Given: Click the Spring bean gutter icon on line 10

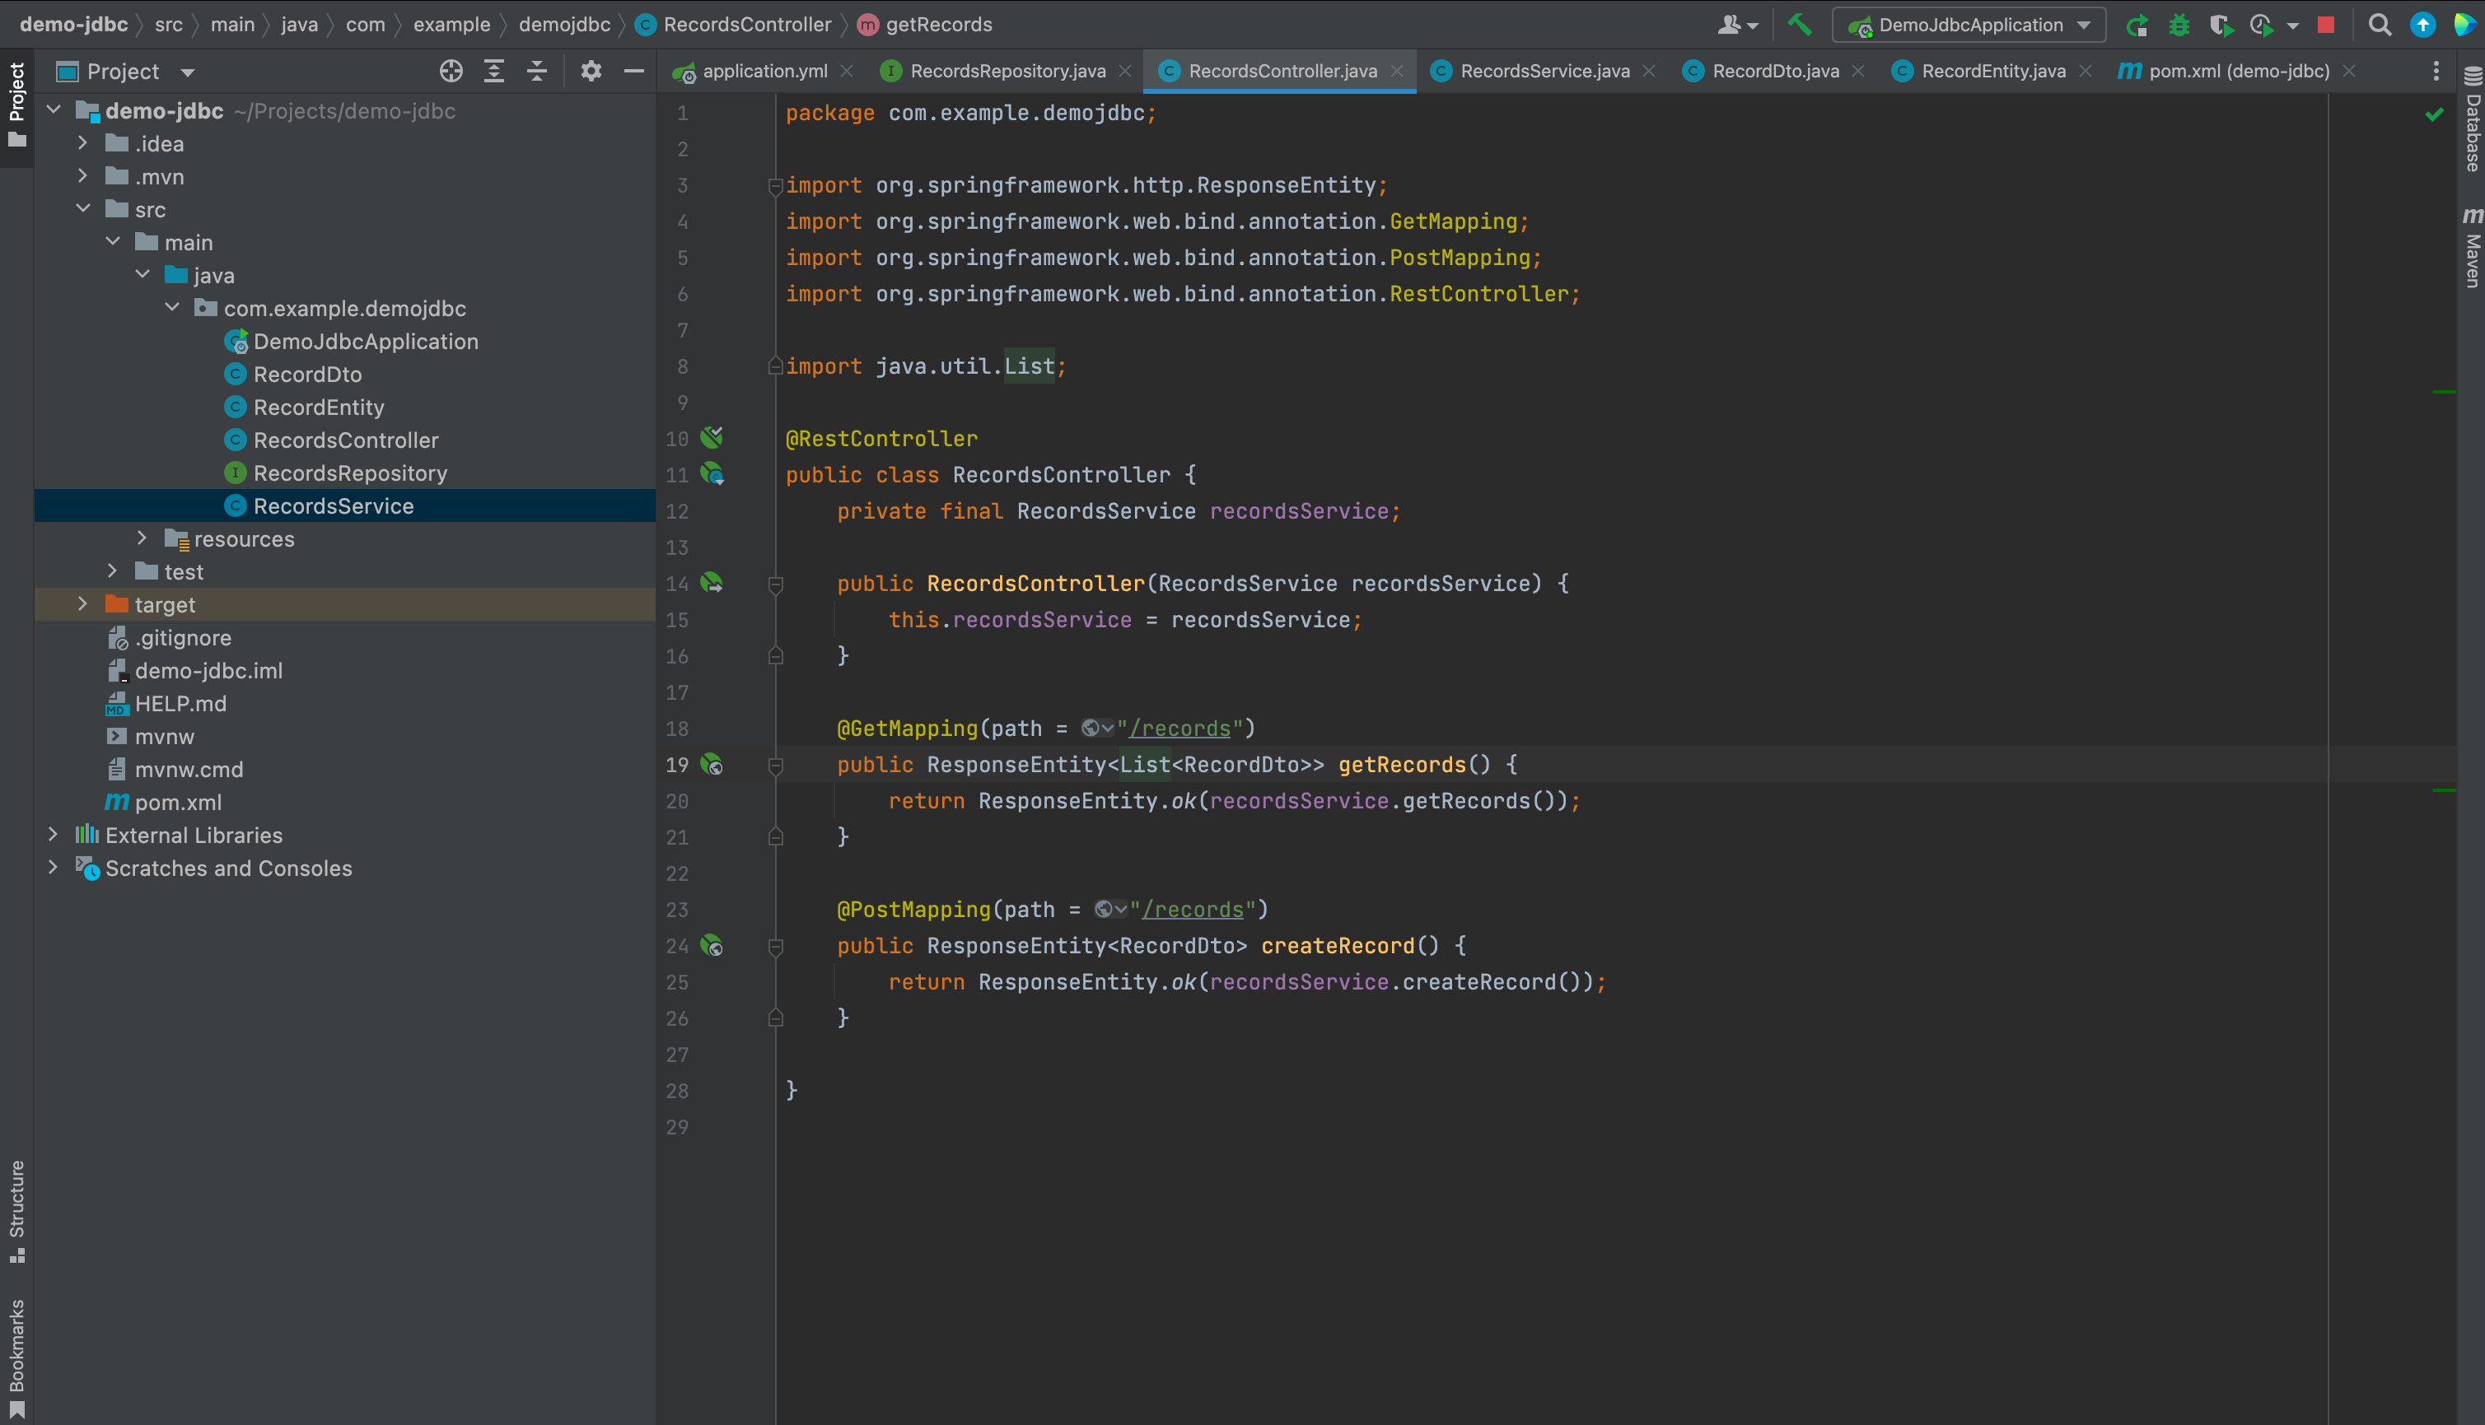Looking at the screenshot, I should tap(712, 437).
